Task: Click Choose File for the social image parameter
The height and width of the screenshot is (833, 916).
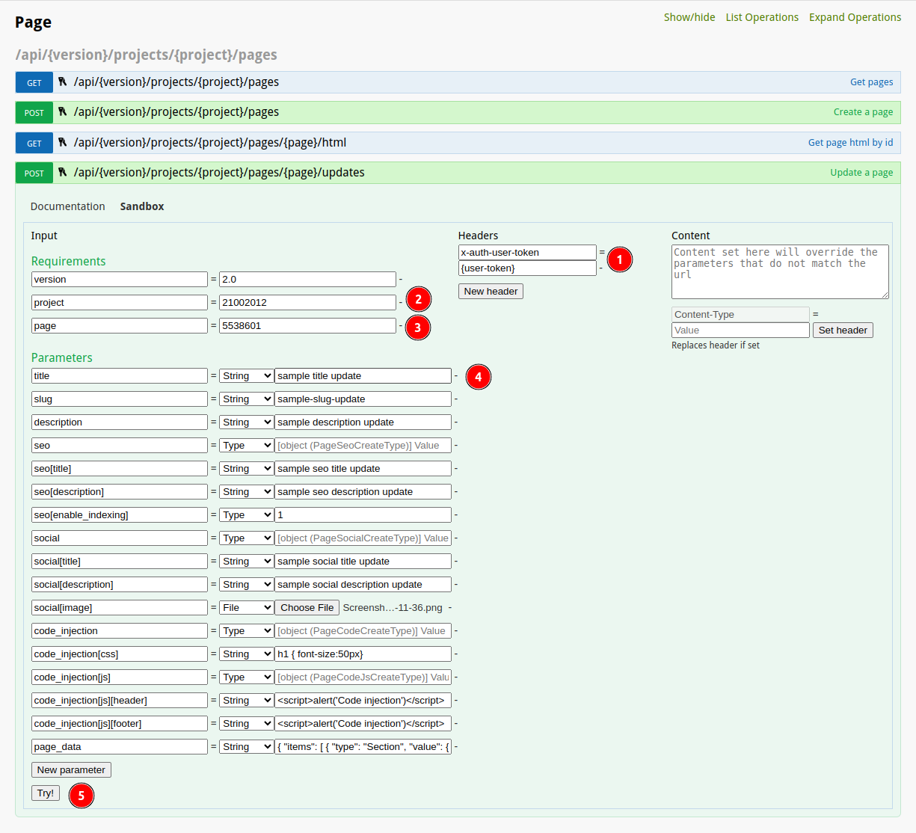Action: [307, 607]
